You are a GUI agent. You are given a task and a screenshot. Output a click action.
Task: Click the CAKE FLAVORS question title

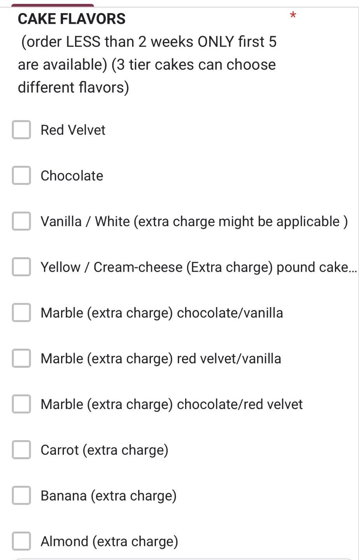coord(72,19)
